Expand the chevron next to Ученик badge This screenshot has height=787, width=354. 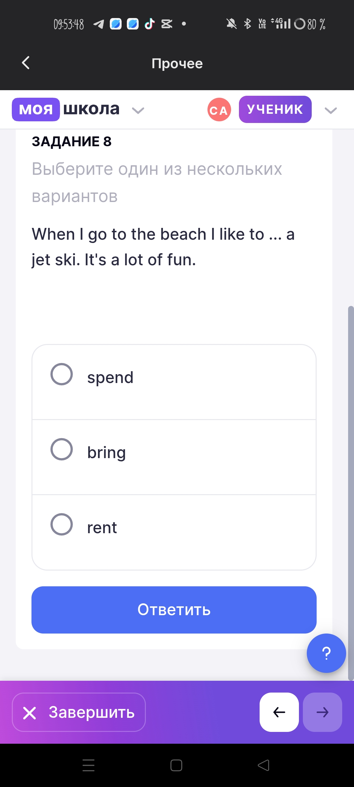(x=331, y=111)
